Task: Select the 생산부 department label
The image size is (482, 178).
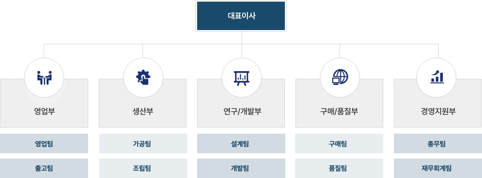Action: point(142,111)
